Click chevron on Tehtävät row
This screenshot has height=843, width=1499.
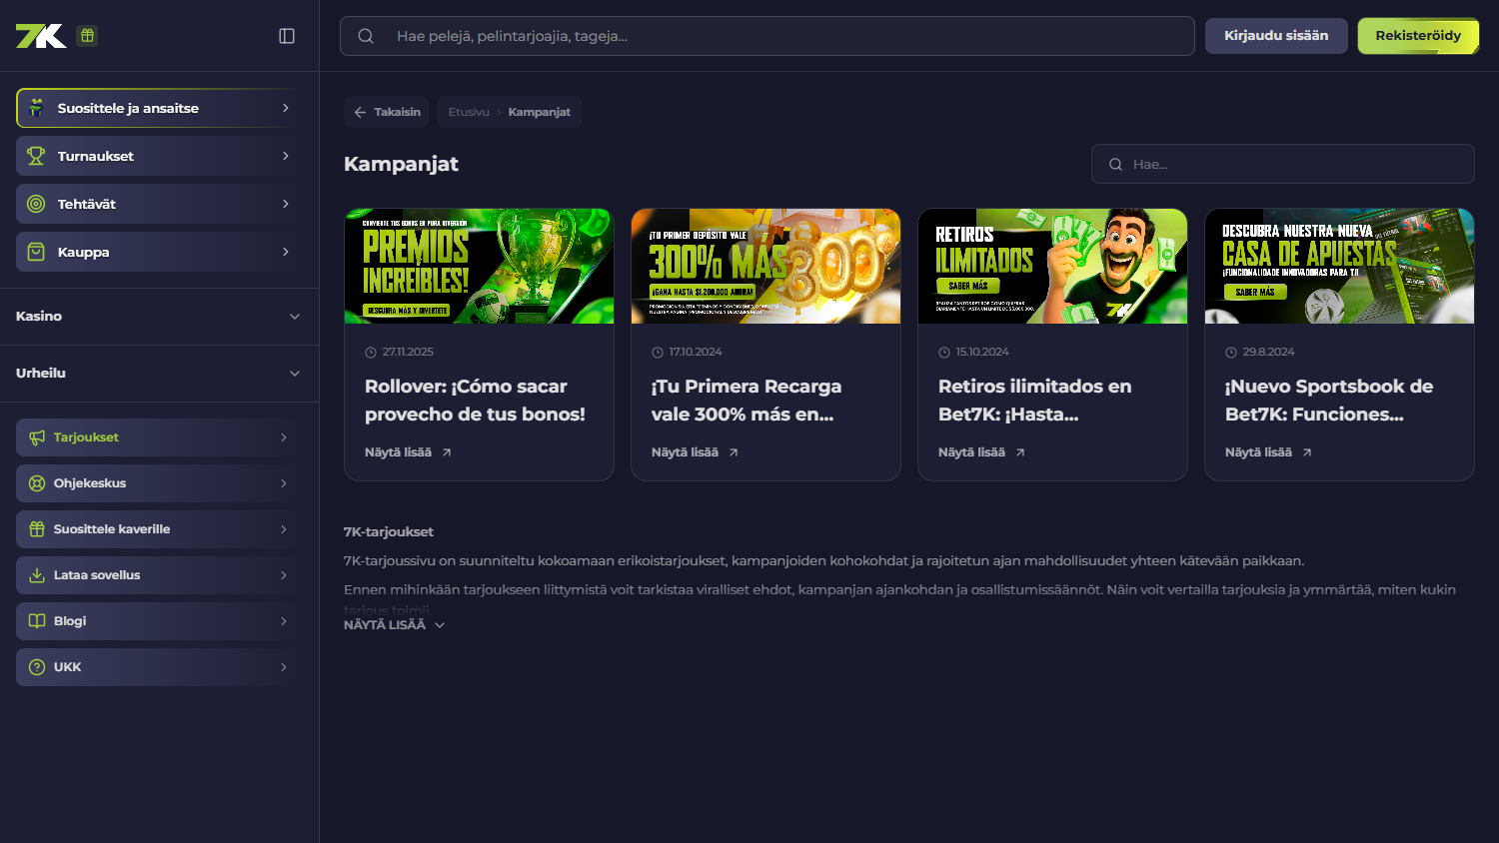(286, 204)
